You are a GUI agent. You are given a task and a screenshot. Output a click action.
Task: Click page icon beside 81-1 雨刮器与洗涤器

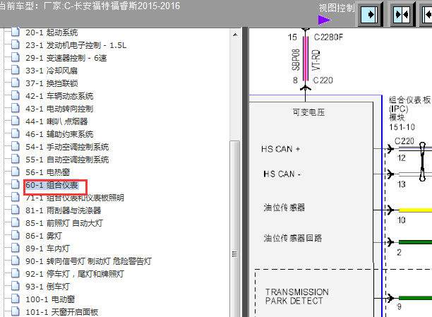click(16, 210)
